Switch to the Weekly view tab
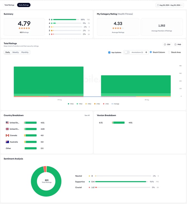Image resolution: width=187 pixels, height=204 pixels. click(16, 52)
